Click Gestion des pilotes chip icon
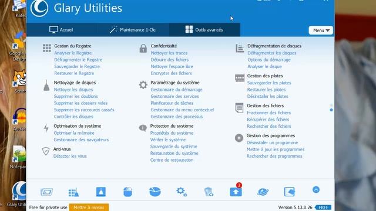This screenshot has height=211, width=376. click(240, 78)
